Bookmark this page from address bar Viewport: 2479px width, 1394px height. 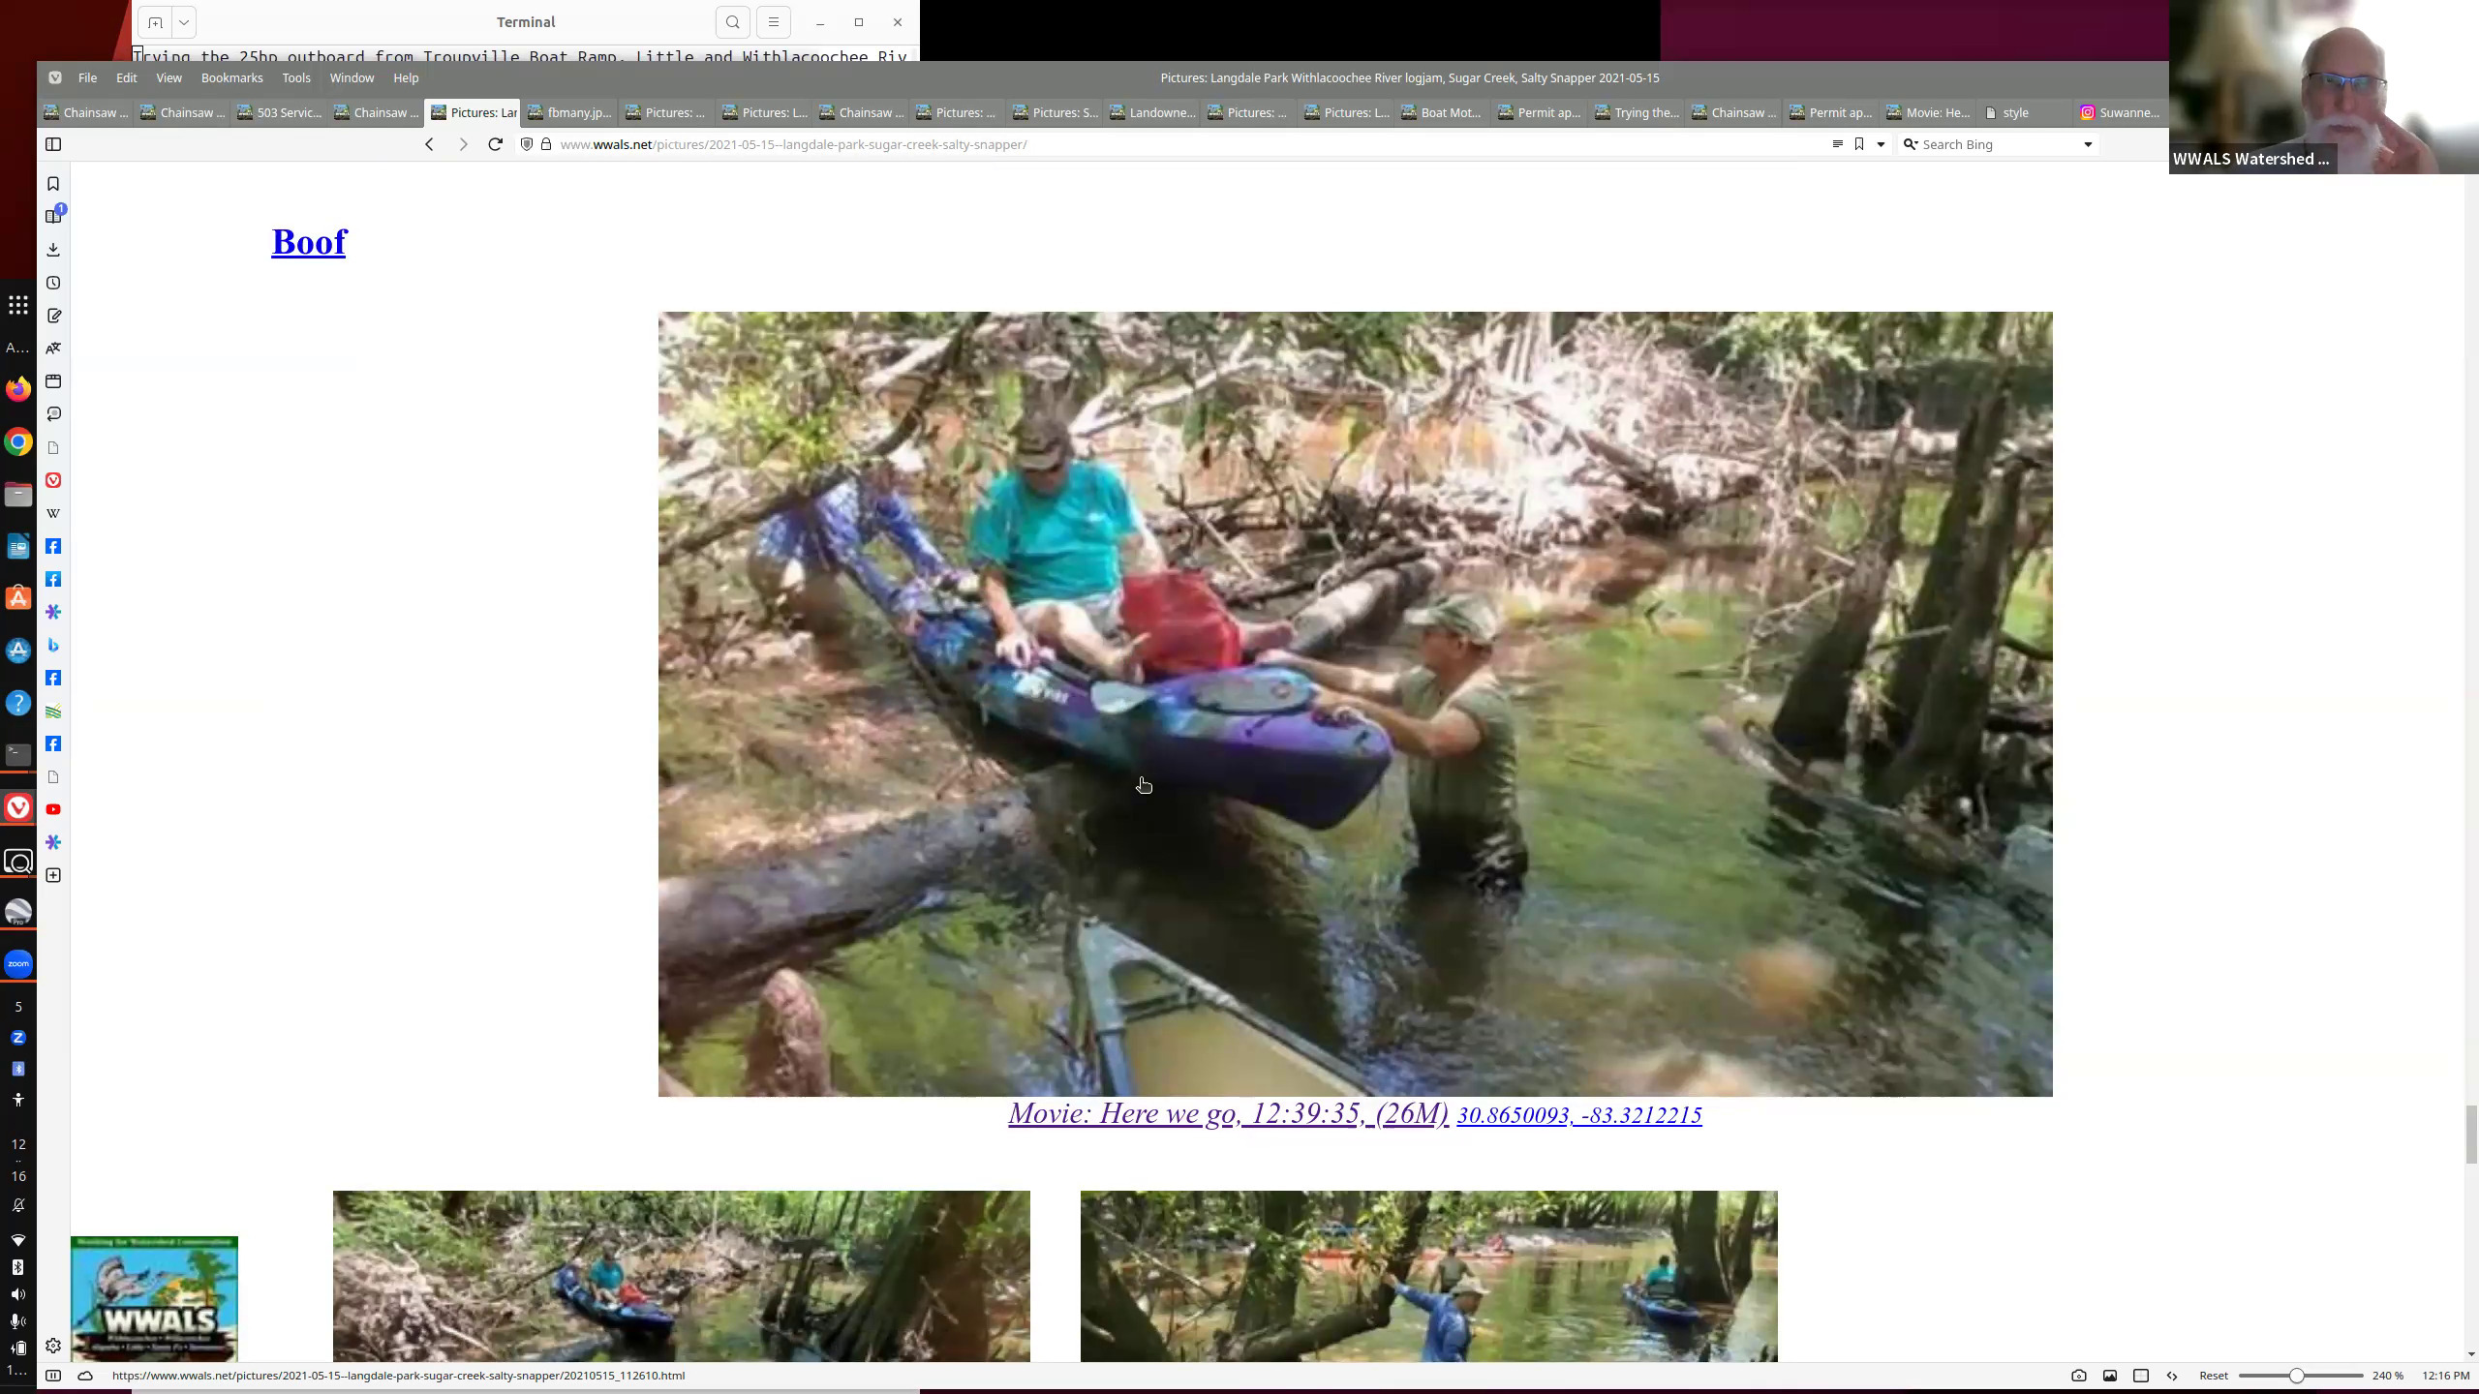1859,144
